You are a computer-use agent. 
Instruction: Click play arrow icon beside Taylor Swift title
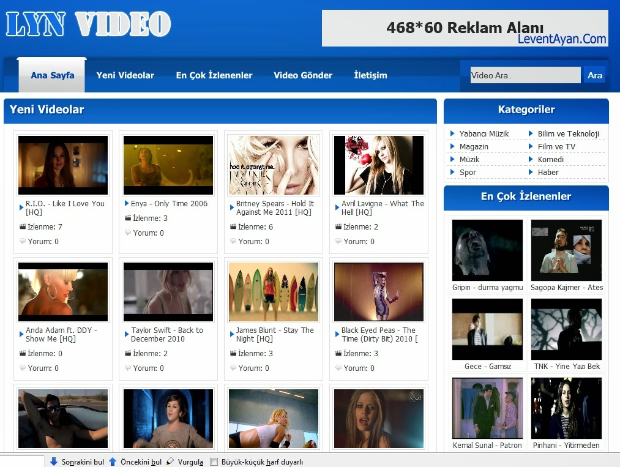click(x=127, y=334)
